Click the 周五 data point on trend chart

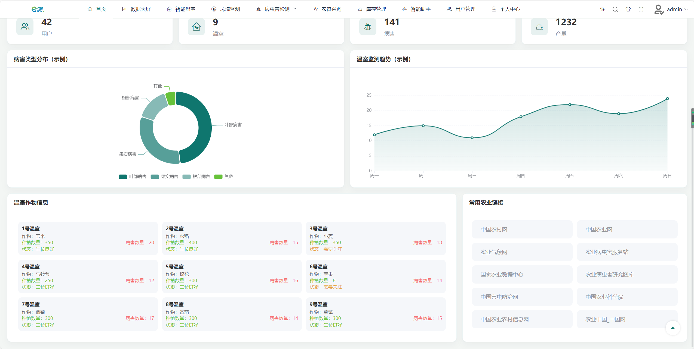[570, 105]
